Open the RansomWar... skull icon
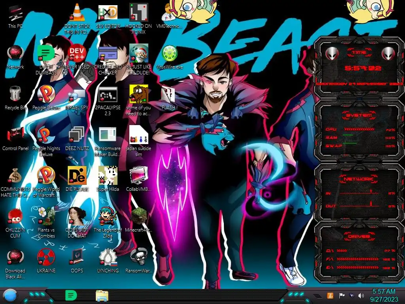The image size is (405, 304). [x=139, y=261]
